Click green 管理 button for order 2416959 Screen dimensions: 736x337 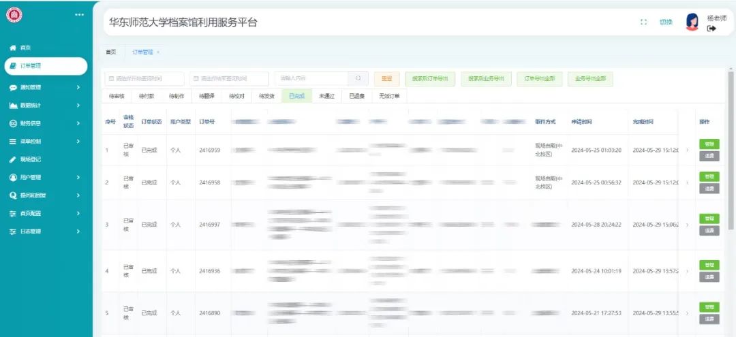709,144
